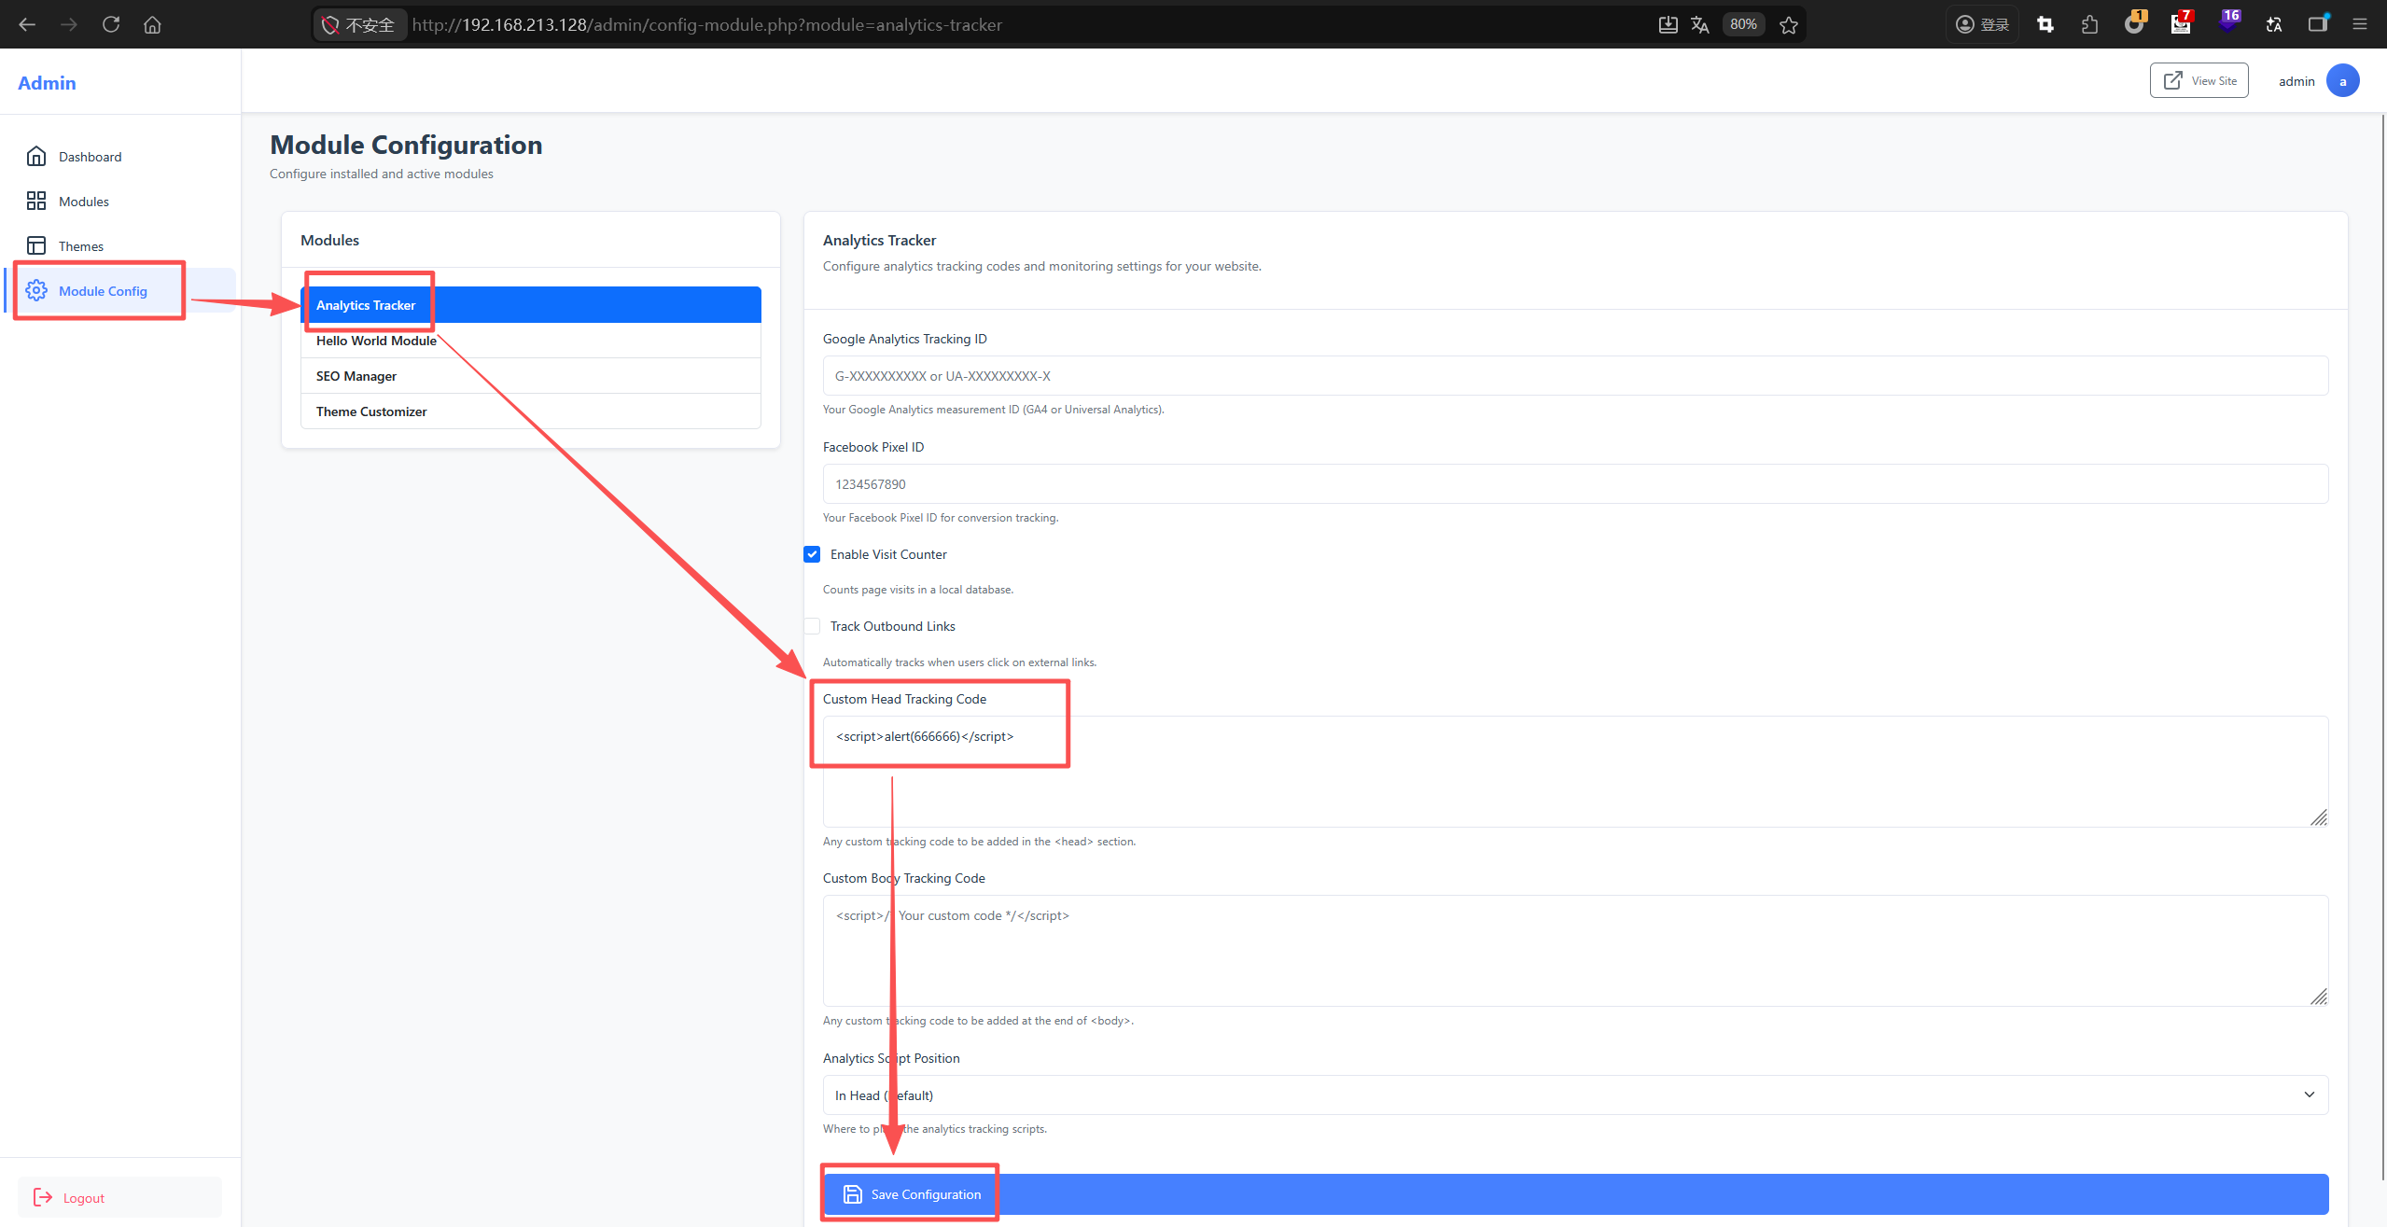2387x1227 pixels.
Task: Uncheck the Enable Visit Counter checkbox
Action: point(812,554)
